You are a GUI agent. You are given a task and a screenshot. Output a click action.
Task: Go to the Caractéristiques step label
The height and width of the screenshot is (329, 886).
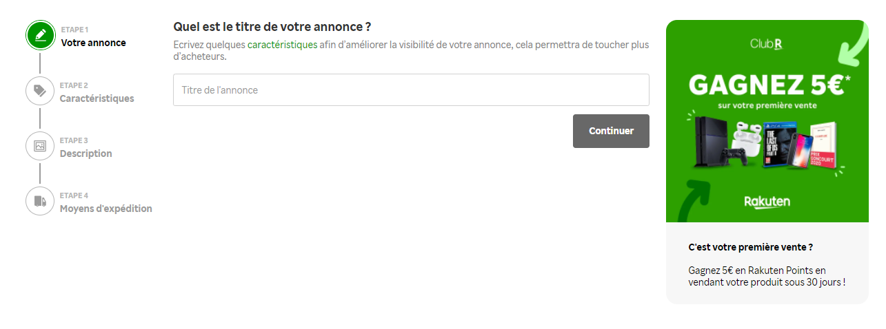pos(97,98)
